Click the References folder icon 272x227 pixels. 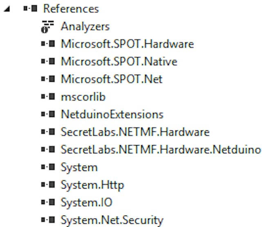(x=30, y=8)
